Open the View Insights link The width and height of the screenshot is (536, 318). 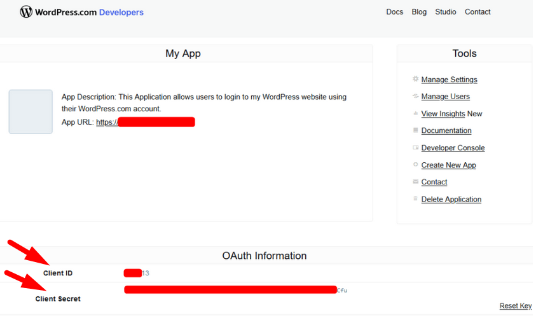(443, 114)
